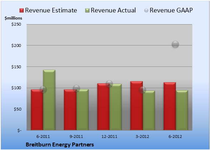Viewport: 210px width, 150px height.
Task: Click the '$250' y-axis value
Action: coord(16,24)
